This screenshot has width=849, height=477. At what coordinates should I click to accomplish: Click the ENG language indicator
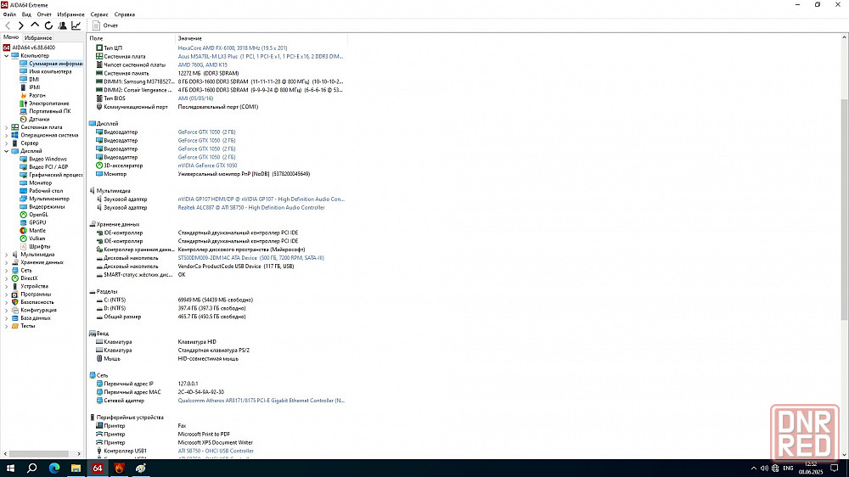point(789,469)
